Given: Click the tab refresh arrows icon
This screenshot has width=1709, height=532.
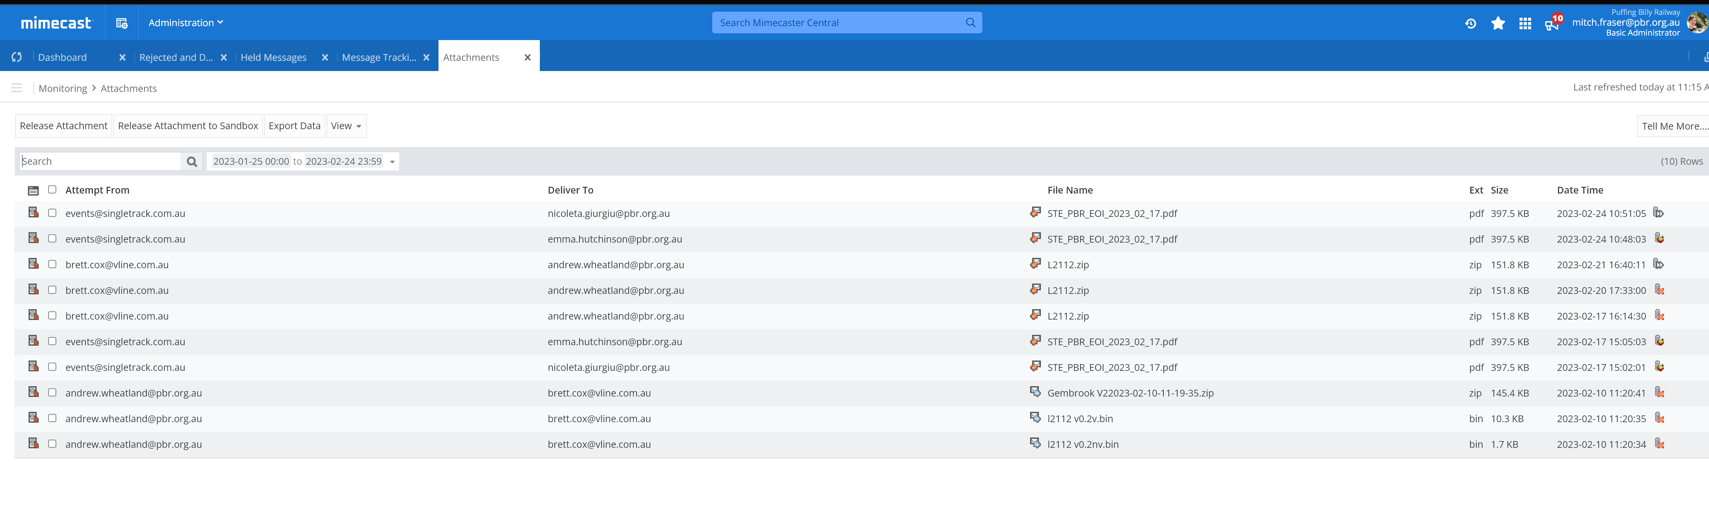Looking at the screenshot, I should coord(17,58).
